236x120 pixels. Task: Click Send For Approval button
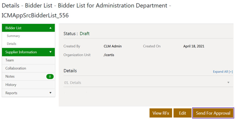[213, 113]
